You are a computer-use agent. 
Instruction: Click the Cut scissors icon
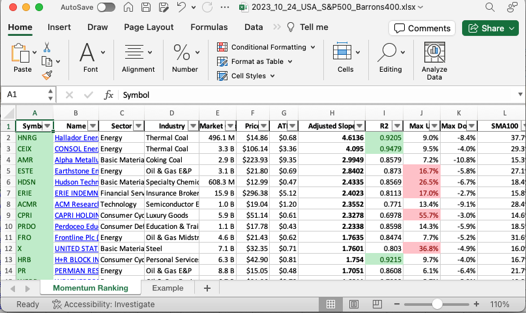(47, 47)
